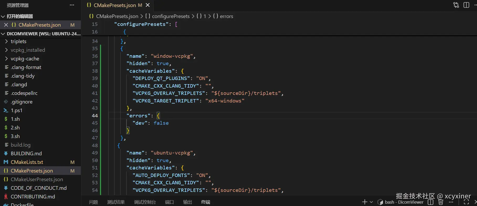This screenshot has width=477, height=206.
Task: Click "DEPLOY_QT_PLUGINS" key on line 39
Action: 161,78
